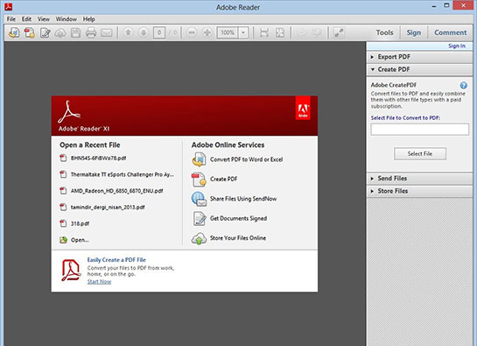Screen dimensions: 477x346
Task: Open recent file Thermaltake TT eSports Challenger Pro
Action: (x=123, y=174)
